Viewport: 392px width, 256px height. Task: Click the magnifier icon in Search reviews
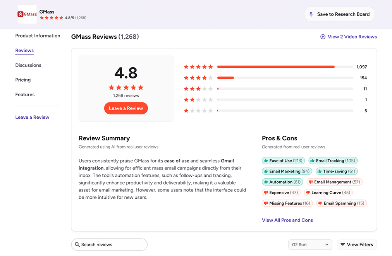coord(77,244)
